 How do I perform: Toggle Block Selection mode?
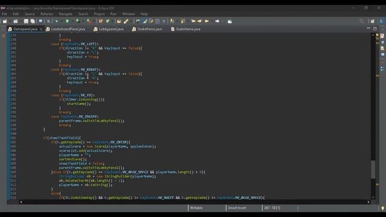click(x=157, y=22)
